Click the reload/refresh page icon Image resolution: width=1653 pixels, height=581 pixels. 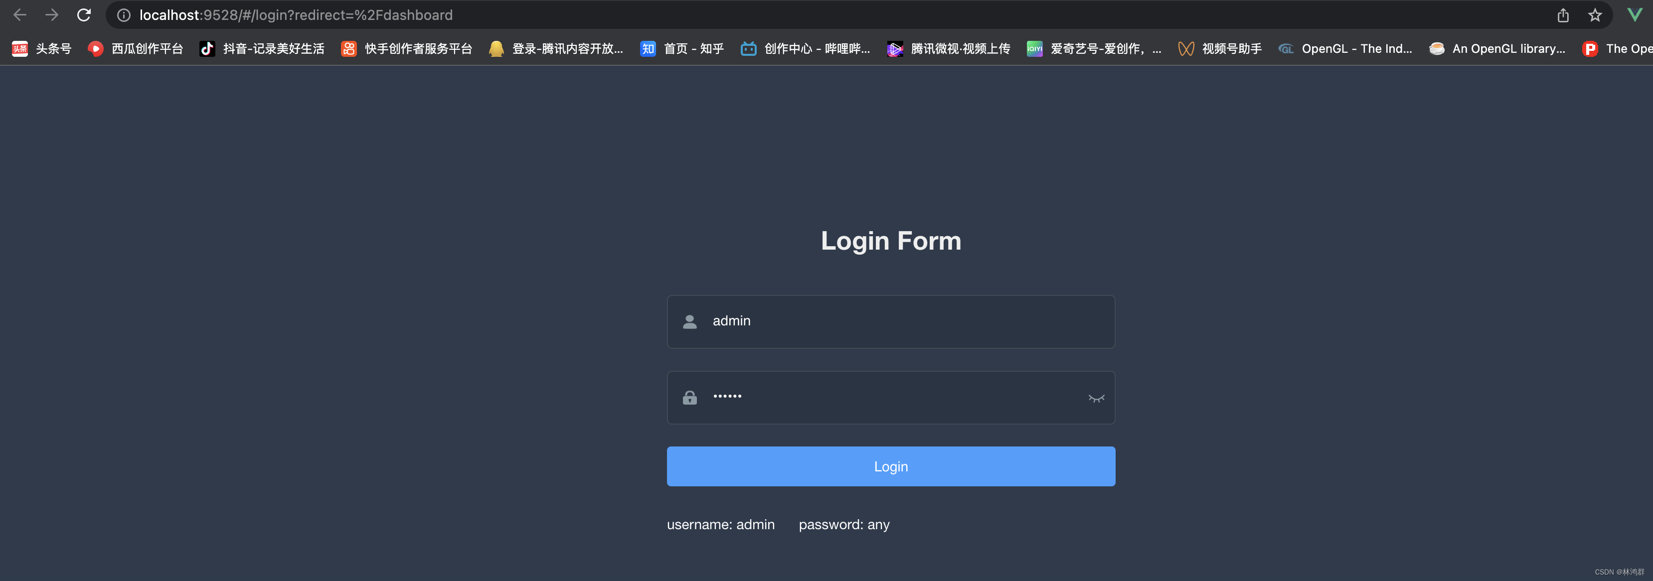click(x=84, y=15)
